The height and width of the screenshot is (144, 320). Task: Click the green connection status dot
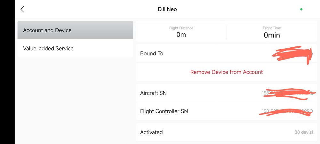click(x=301, y=9)
